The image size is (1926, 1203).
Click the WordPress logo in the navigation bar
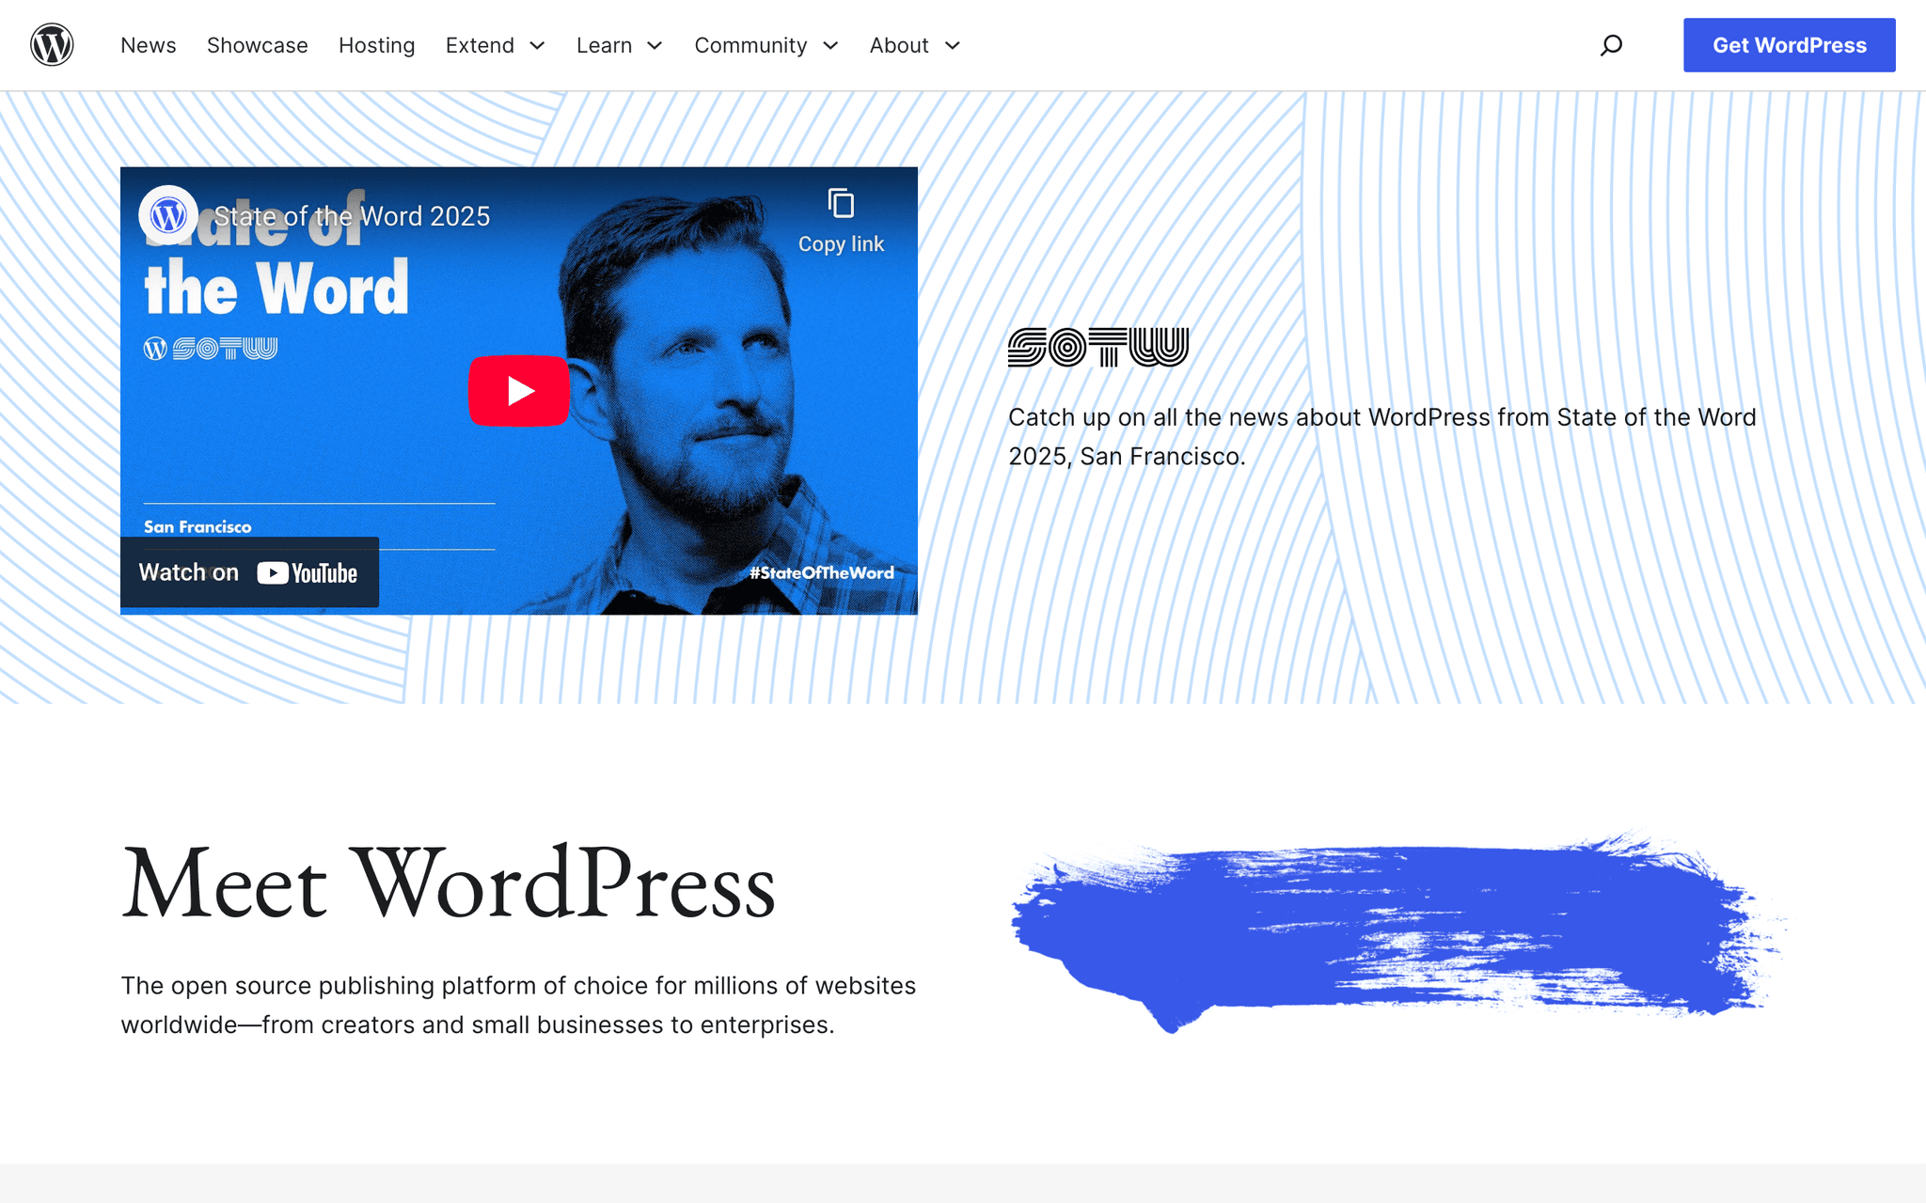(x=52, y=44)
